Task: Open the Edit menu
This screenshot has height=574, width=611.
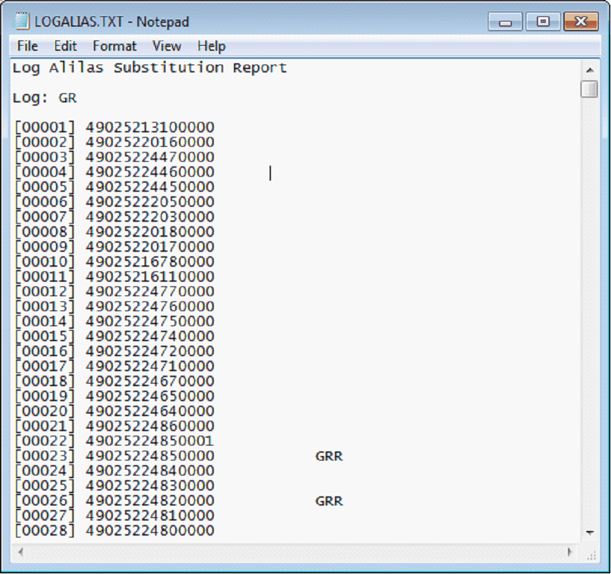Action: click(x=65, y=46)
